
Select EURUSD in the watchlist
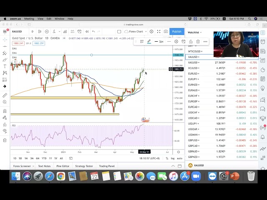pos(193,73)
